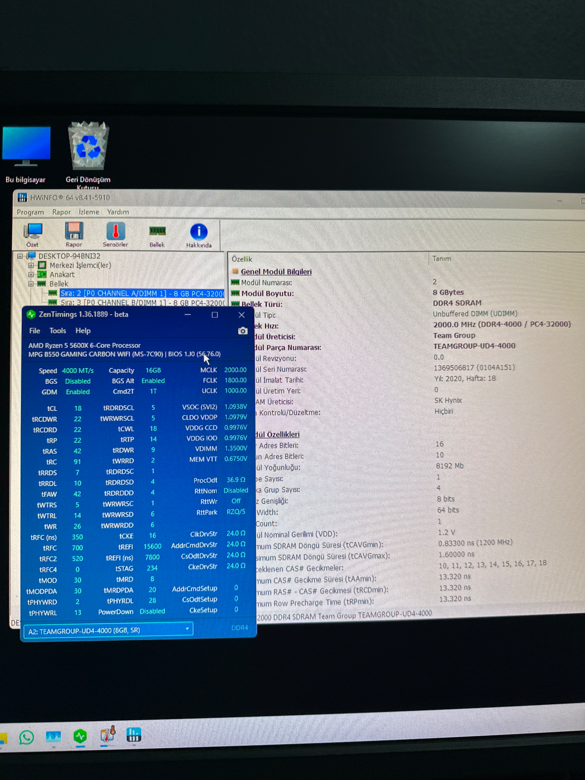Click ZenTimings title bar logo icon
This screenshot has width=585, height=780.
point(31,315)
